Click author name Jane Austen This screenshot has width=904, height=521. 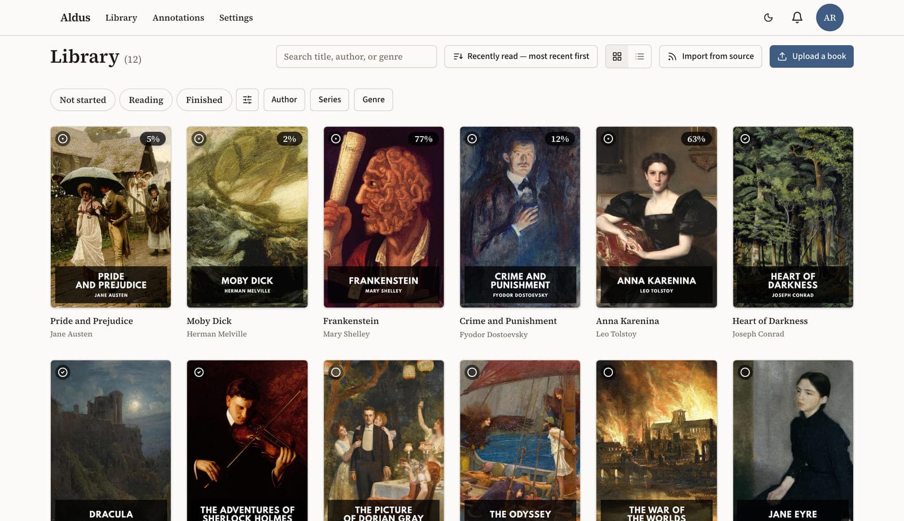tap(71, 334)
